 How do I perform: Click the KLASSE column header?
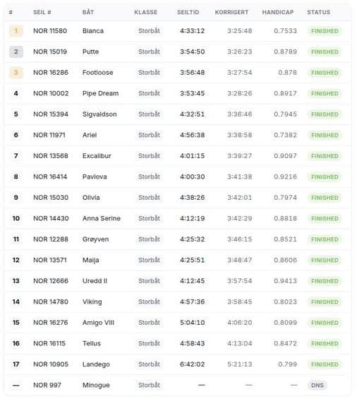pos(146,12)
